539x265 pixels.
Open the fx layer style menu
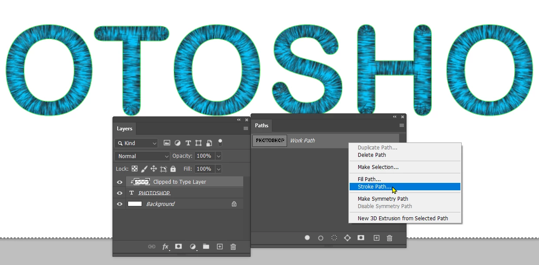[165, 247]
